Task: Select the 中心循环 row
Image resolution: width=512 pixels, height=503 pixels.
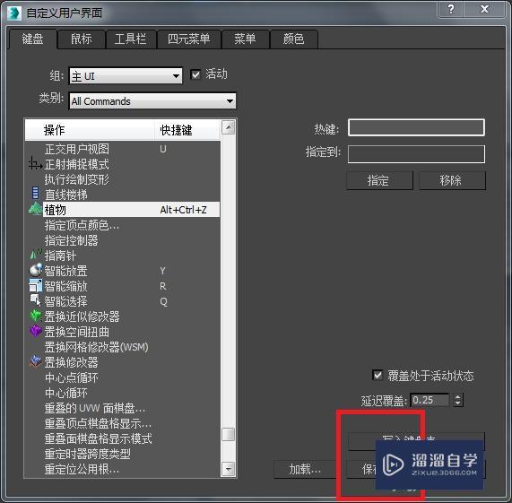Action: tap(123, 393)
